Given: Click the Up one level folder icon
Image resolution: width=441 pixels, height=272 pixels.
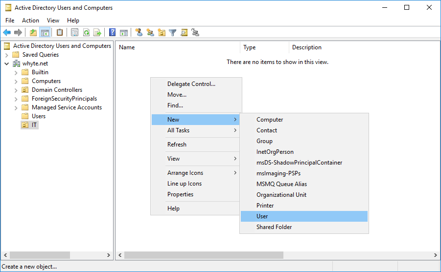Looking at the screenshot, I should (33, 33).
